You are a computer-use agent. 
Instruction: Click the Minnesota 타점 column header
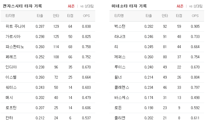tap(179, 16)
